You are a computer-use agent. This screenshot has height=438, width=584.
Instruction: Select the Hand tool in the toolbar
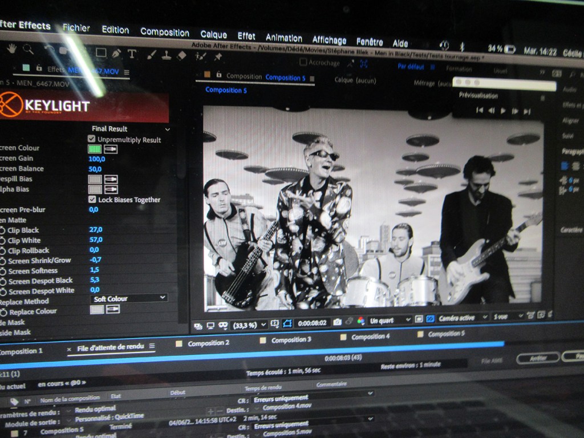(11, 48)
